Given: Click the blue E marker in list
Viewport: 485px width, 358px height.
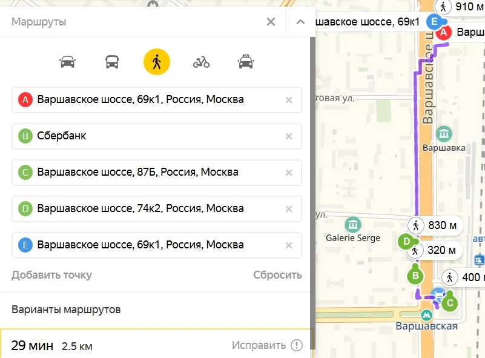Looking at the screenshot, I should tap(25, 245).
